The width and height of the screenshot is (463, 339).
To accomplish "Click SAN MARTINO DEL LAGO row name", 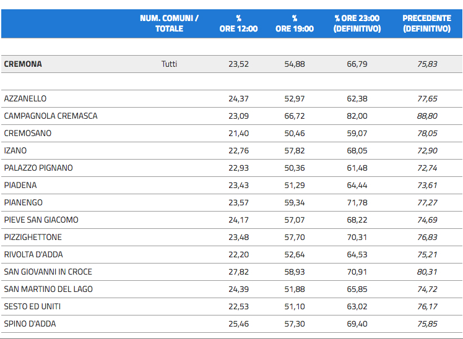I will 46,289.
